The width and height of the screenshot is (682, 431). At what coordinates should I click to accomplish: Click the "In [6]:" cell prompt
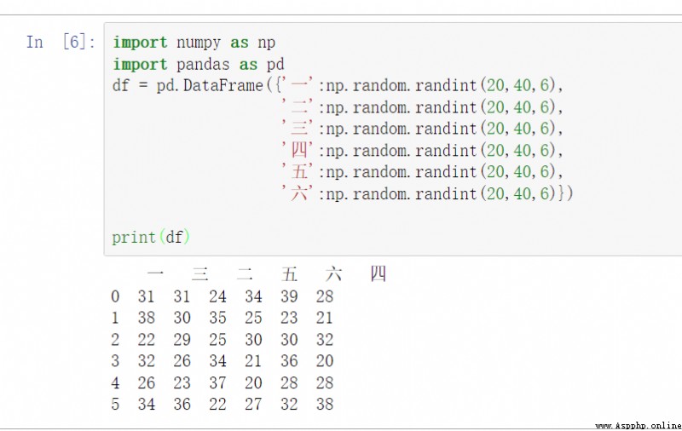[x=61, y=42]
